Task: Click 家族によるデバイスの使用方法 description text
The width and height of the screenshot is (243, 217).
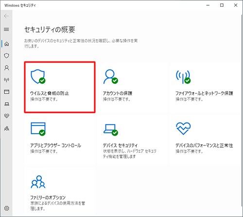Action: 57,206
